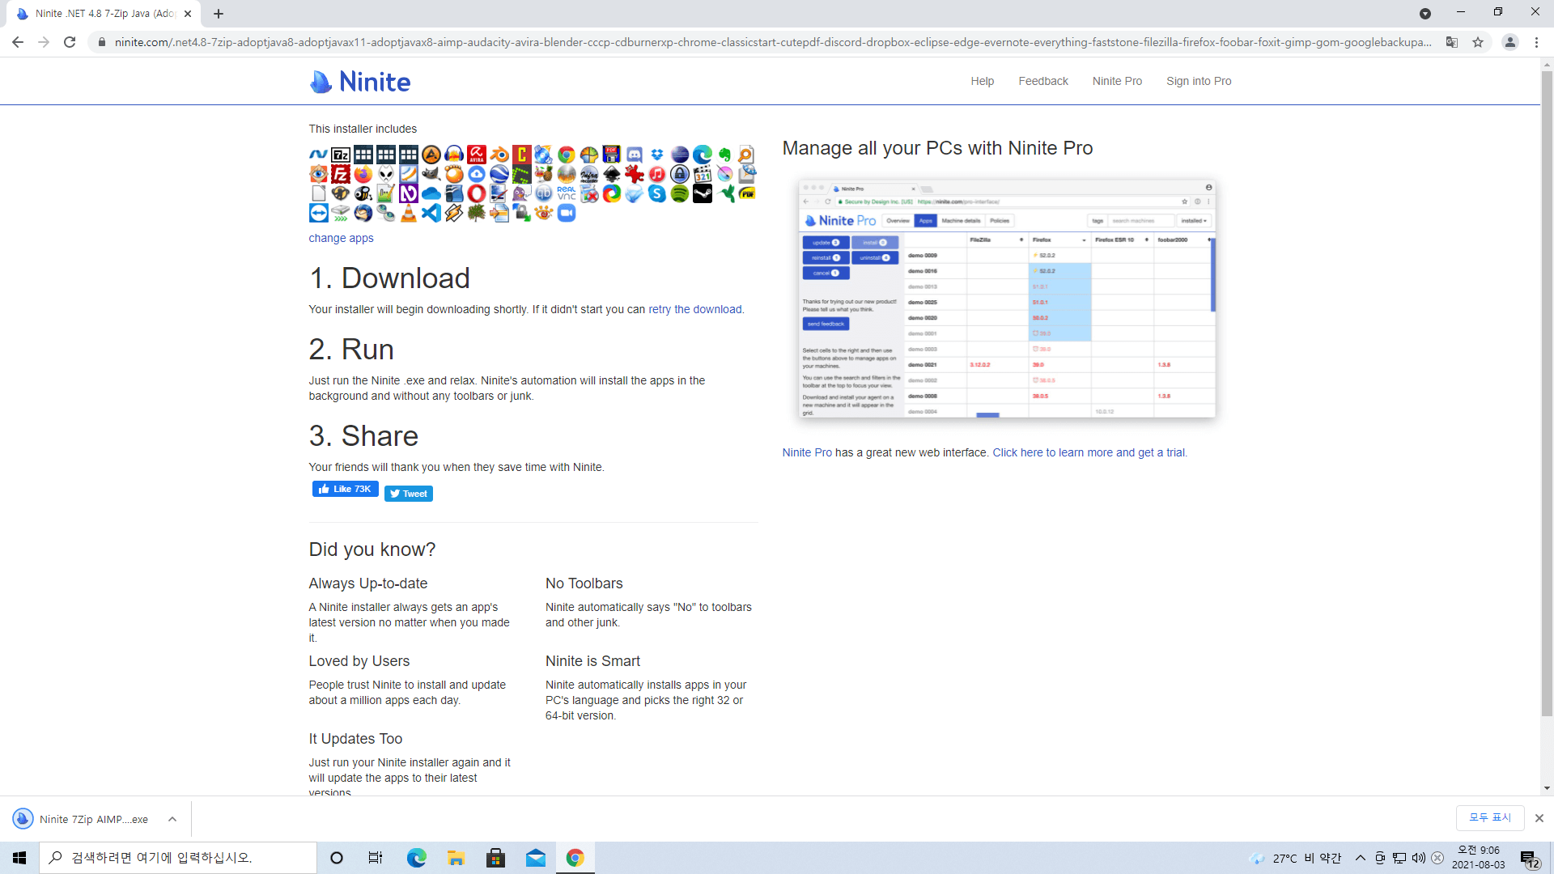Open a new browser tab

(219, 14)
